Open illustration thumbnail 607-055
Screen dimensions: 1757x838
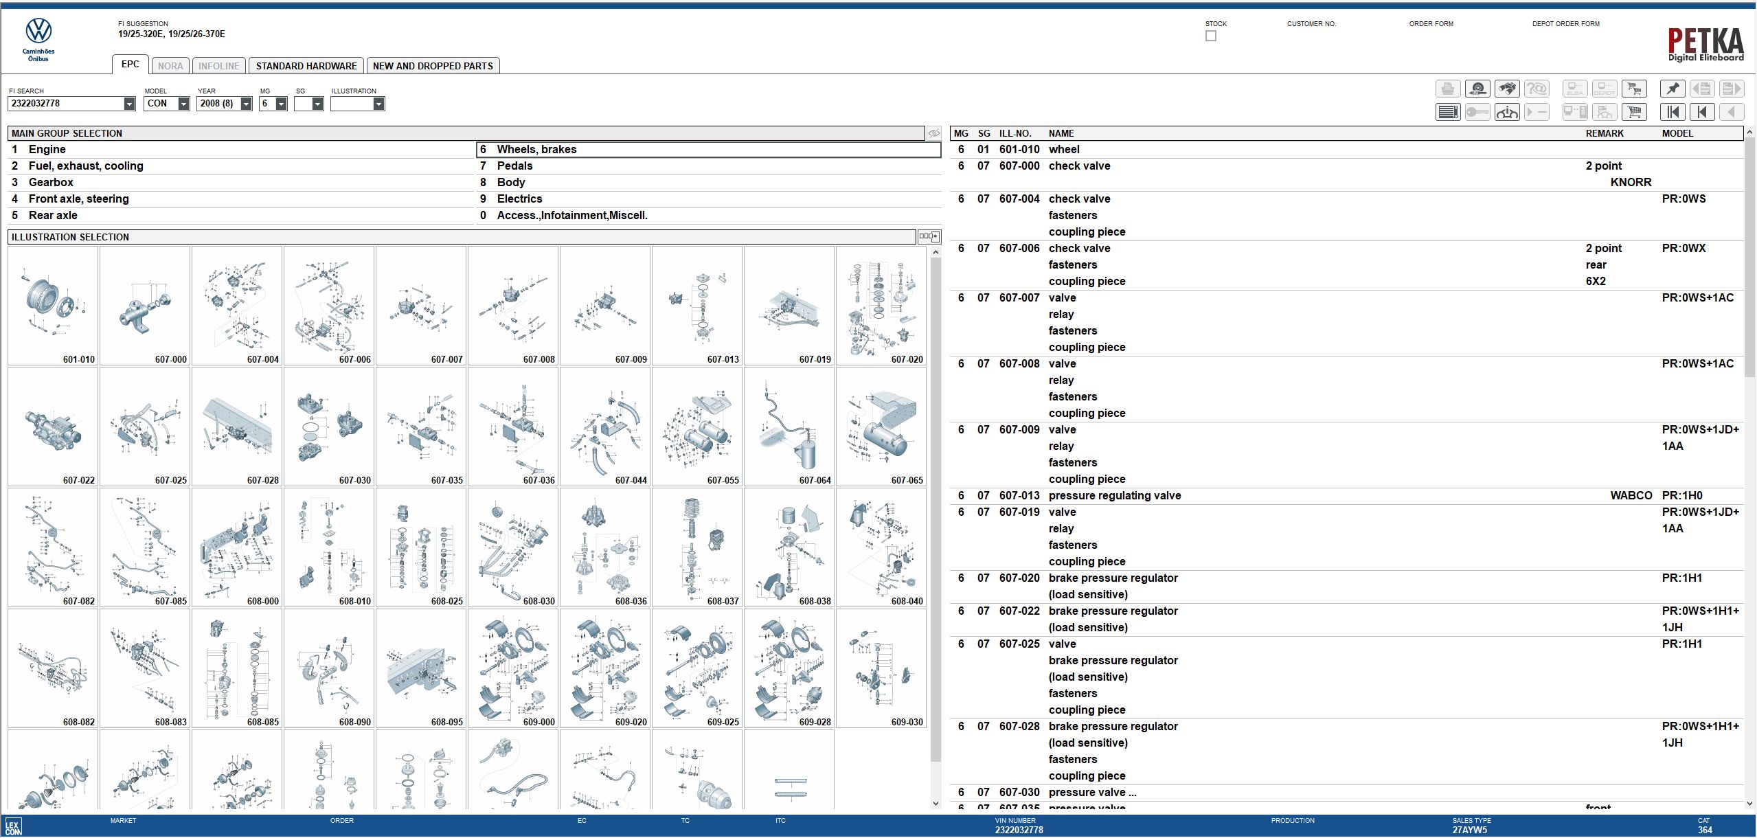697,427
